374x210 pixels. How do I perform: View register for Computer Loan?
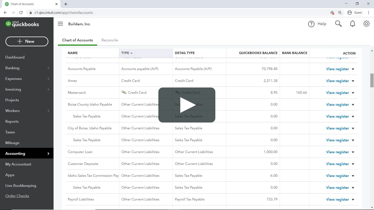(337, 152)
